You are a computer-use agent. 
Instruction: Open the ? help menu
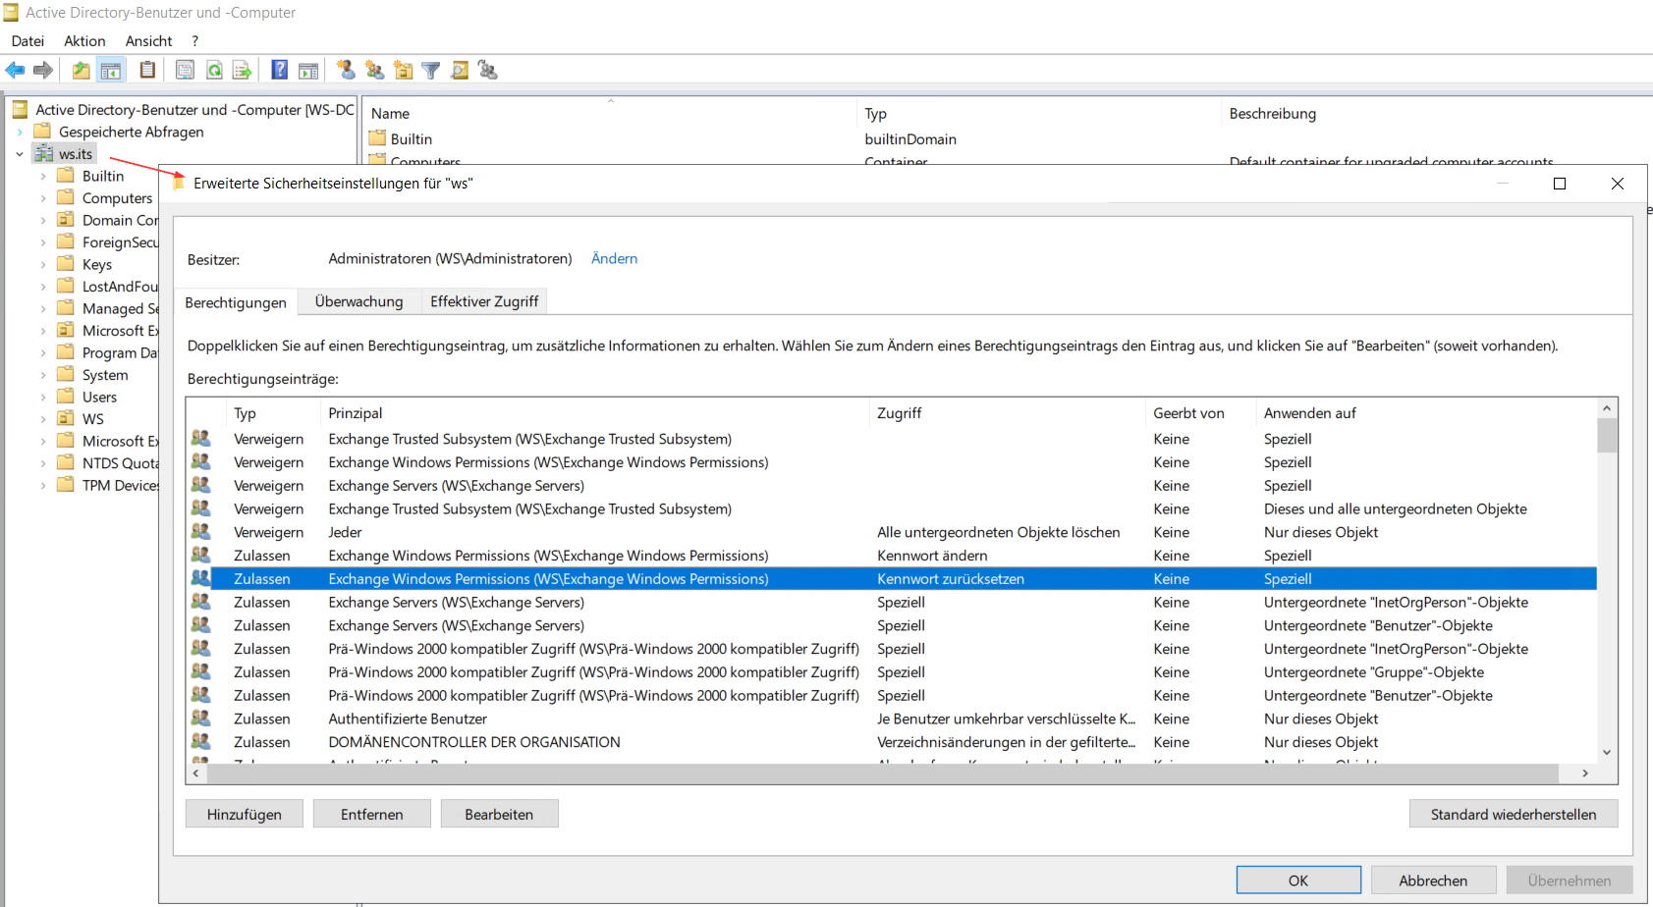(x=194, y=40)
